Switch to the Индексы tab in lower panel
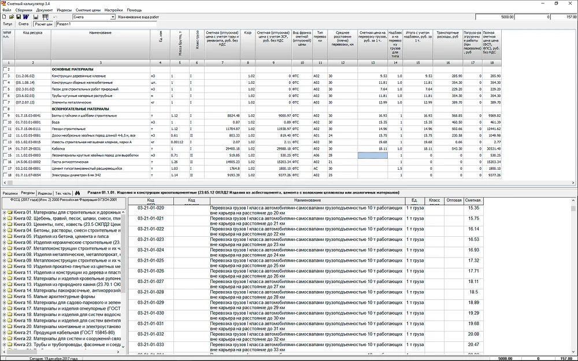Viewport: 578px width, 361px height. pyautogui.click(x=45, y=193)
